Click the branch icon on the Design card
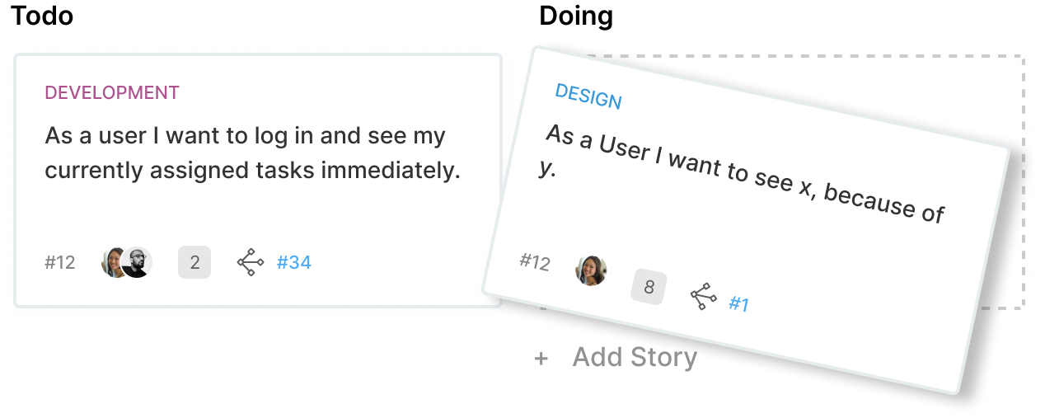The height and width of the screenshot is (418, 1045). pyautogui.click(x=703, y=296)
